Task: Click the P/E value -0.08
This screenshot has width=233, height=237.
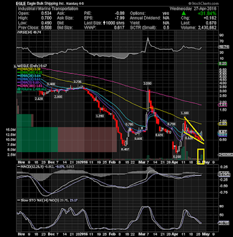Action: 120,13
